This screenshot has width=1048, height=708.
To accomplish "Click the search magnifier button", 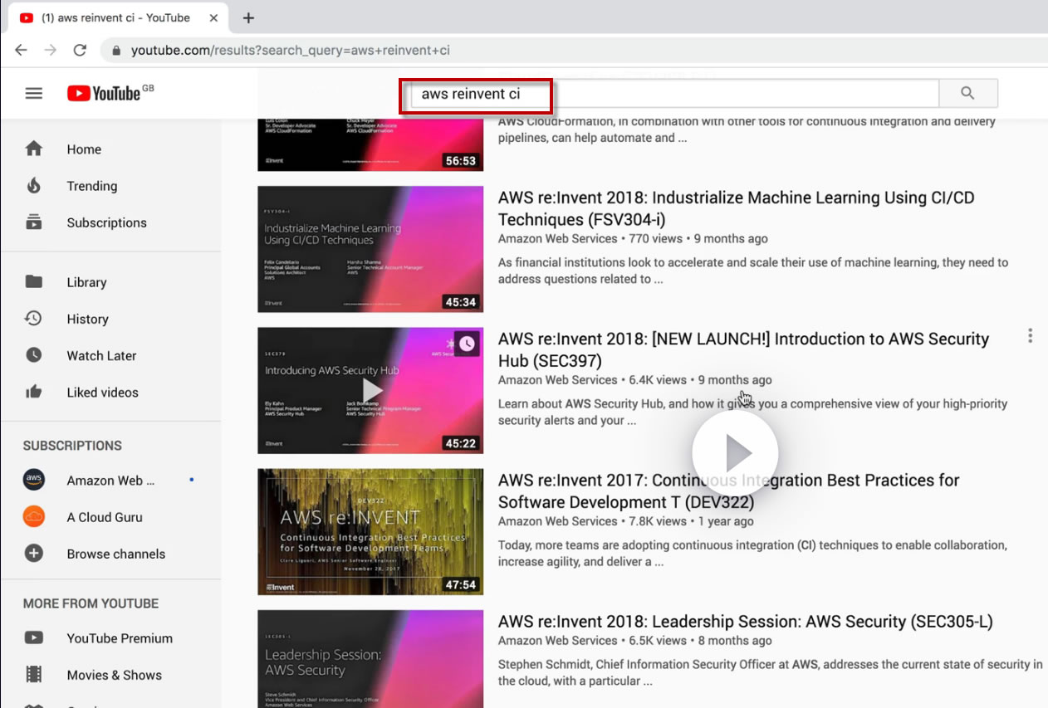I will point(967,94).
